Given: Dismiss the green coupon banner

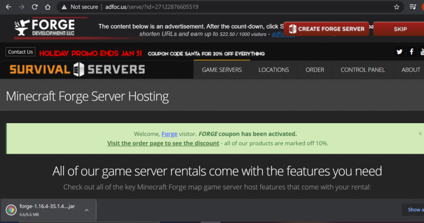Looking at the screenshot, I should pos(420,133).
